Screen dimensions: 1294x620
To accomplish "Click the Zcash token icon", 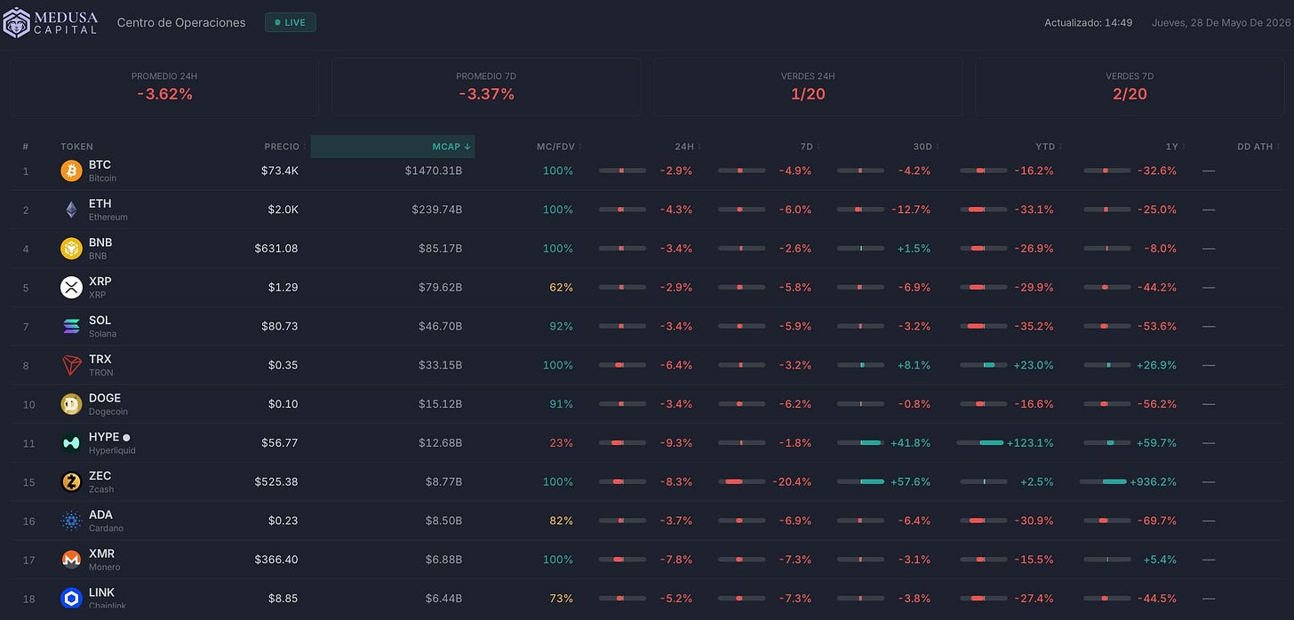I will (x=71, y=481).
